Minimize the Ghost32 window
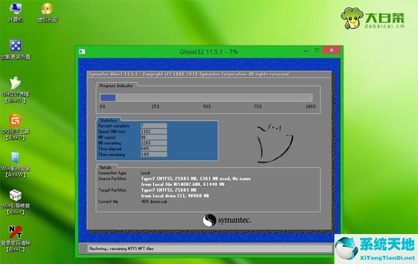The image size is (418, 264). 306,51
